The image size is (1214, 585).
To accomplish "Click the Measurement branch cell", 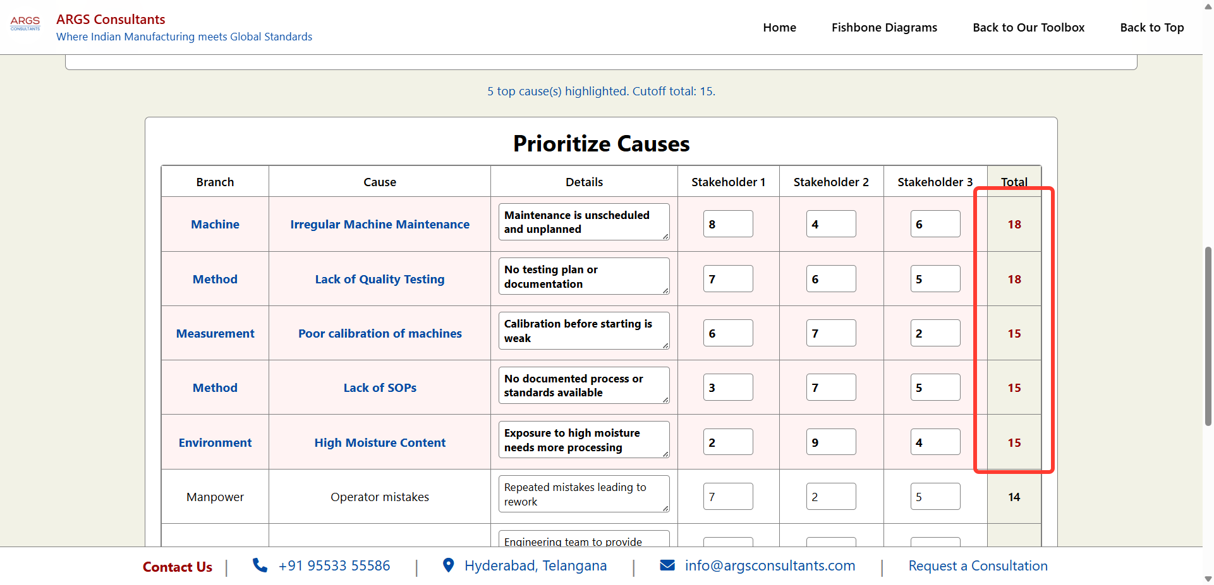I will 215,333.
